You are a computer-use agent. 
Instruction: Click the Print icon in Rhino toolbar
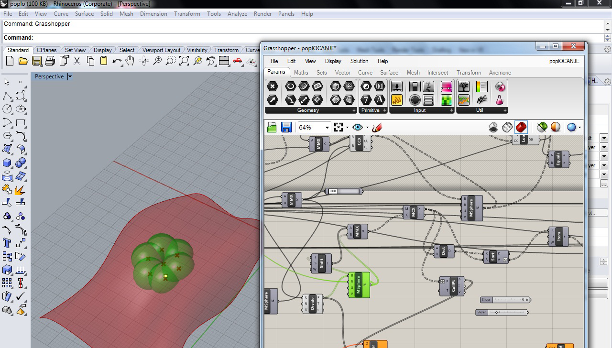point(50,61)
